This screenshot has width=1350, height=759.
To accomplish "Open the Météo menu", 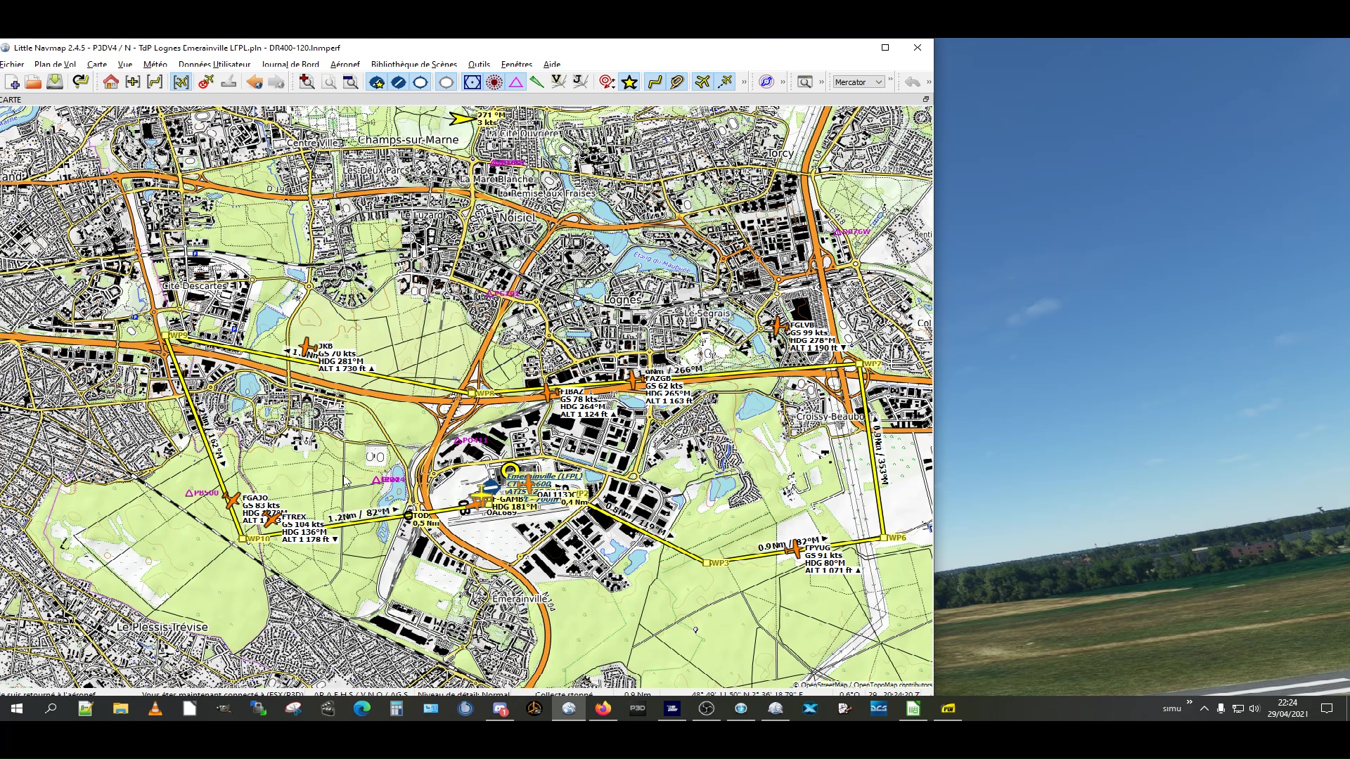I will (x=155, y=64).
